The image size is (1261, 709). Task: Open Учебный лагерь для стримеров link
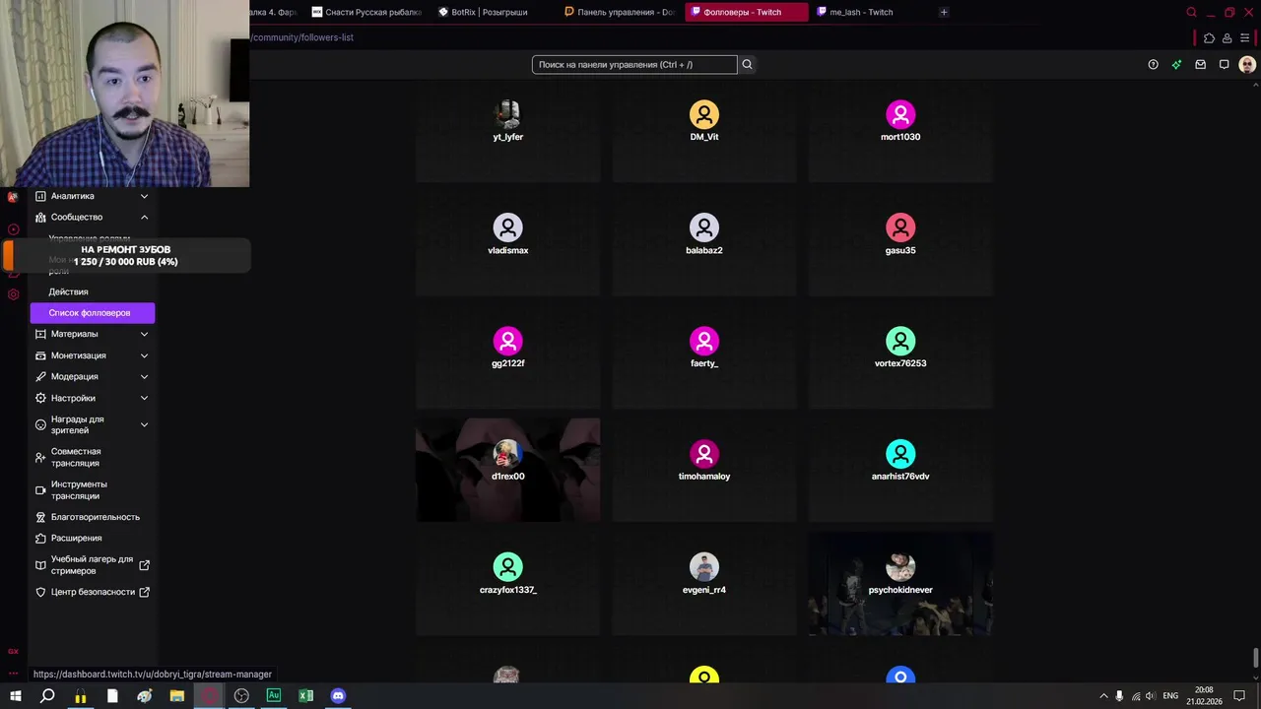tap(93, 565)
